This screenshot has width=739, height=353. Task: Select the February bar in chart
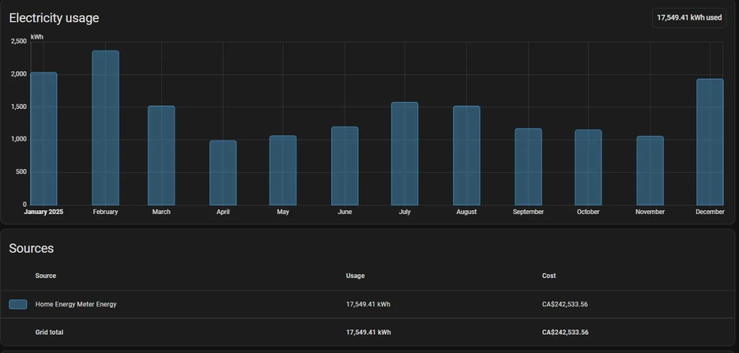pos(105,128)
